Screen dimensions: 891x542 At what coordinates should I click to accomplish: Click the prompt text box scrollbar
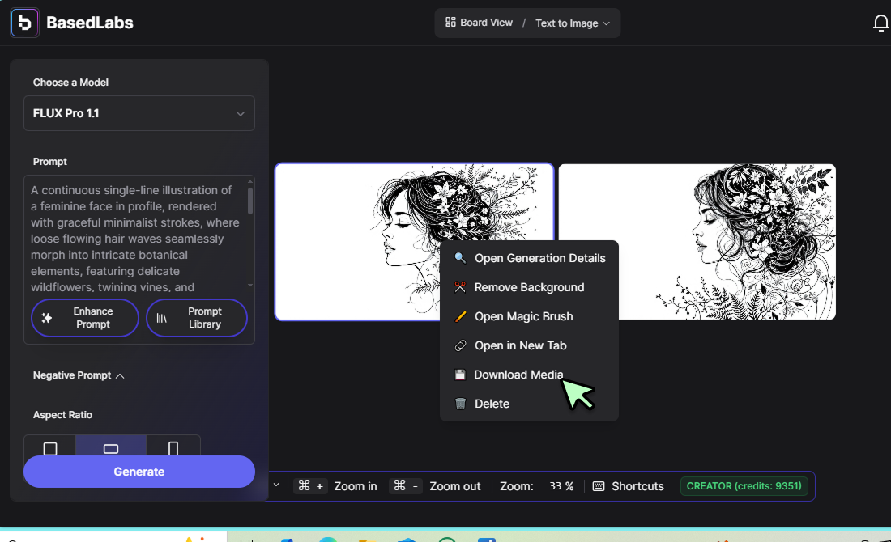pyautogui.click(x=249, y=202)
